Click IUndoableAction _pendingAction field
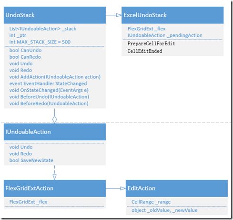Image resolution: width=233 pixels, height=220 pixels. click(165, 35)
